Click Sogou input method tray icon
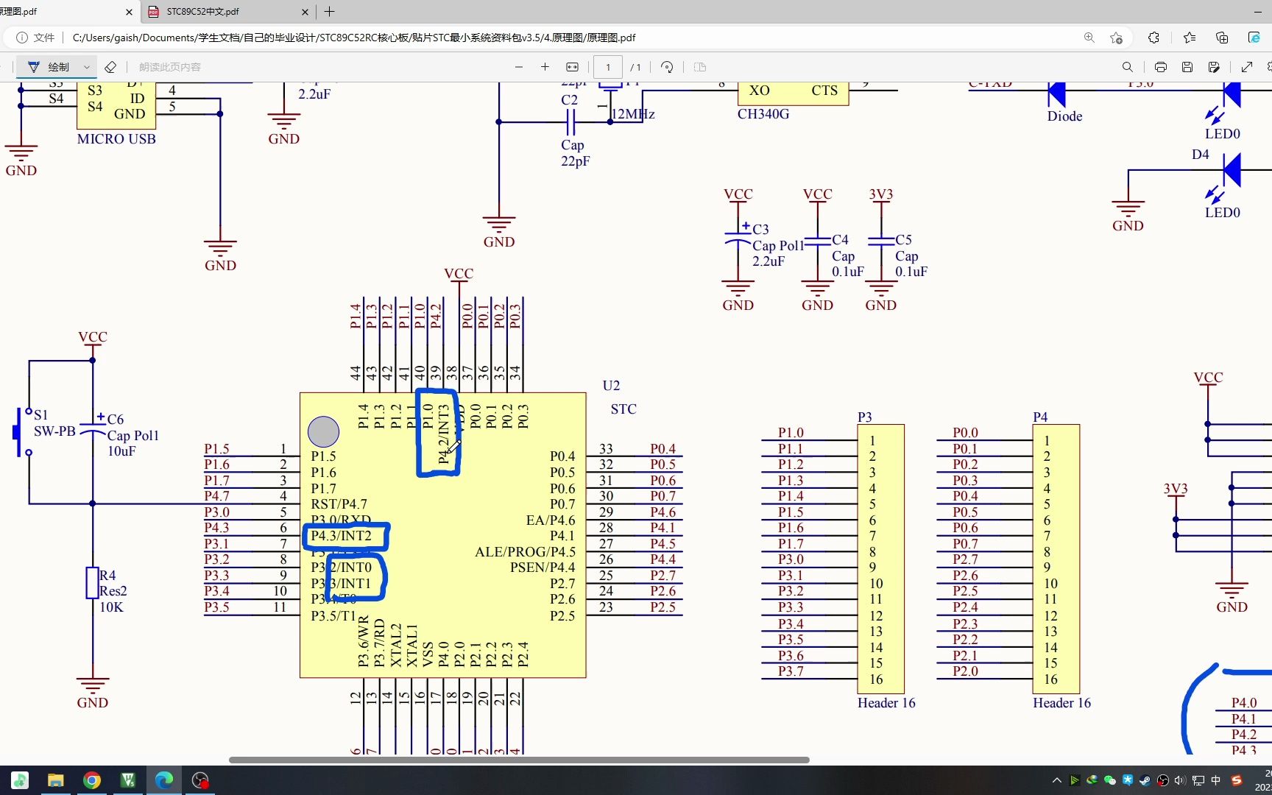The image size is (1272, 795). (x=1237, y=780)
